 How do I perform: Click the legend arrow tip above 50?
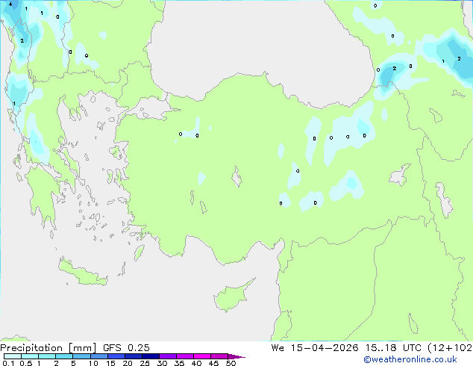236,356
